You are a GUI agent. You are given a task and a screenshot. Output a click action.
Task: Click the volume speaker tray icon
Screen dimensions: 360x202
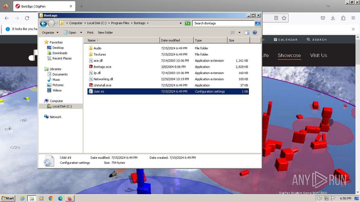tap(320, 198)
